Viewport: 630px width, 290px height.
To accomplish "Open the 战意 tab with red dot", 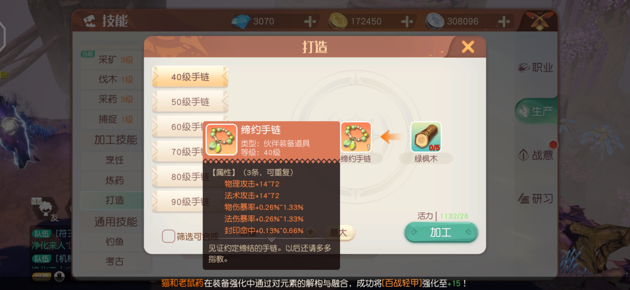I will (x=536, y=155).
